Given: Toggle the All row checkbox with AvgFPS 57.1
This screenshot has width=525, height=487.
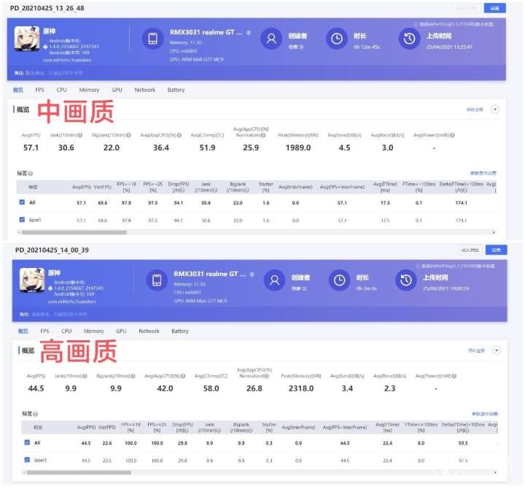Looking at the screenshot, I should coord(22,202).
